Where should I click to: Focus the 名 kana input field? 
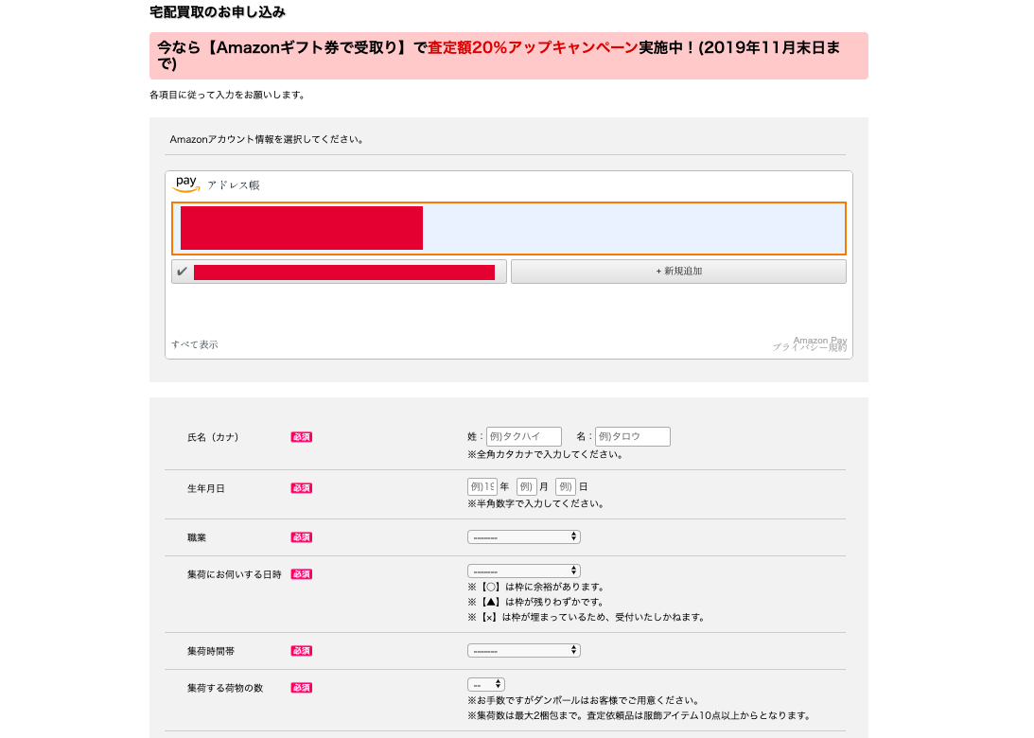click(632, 436)
